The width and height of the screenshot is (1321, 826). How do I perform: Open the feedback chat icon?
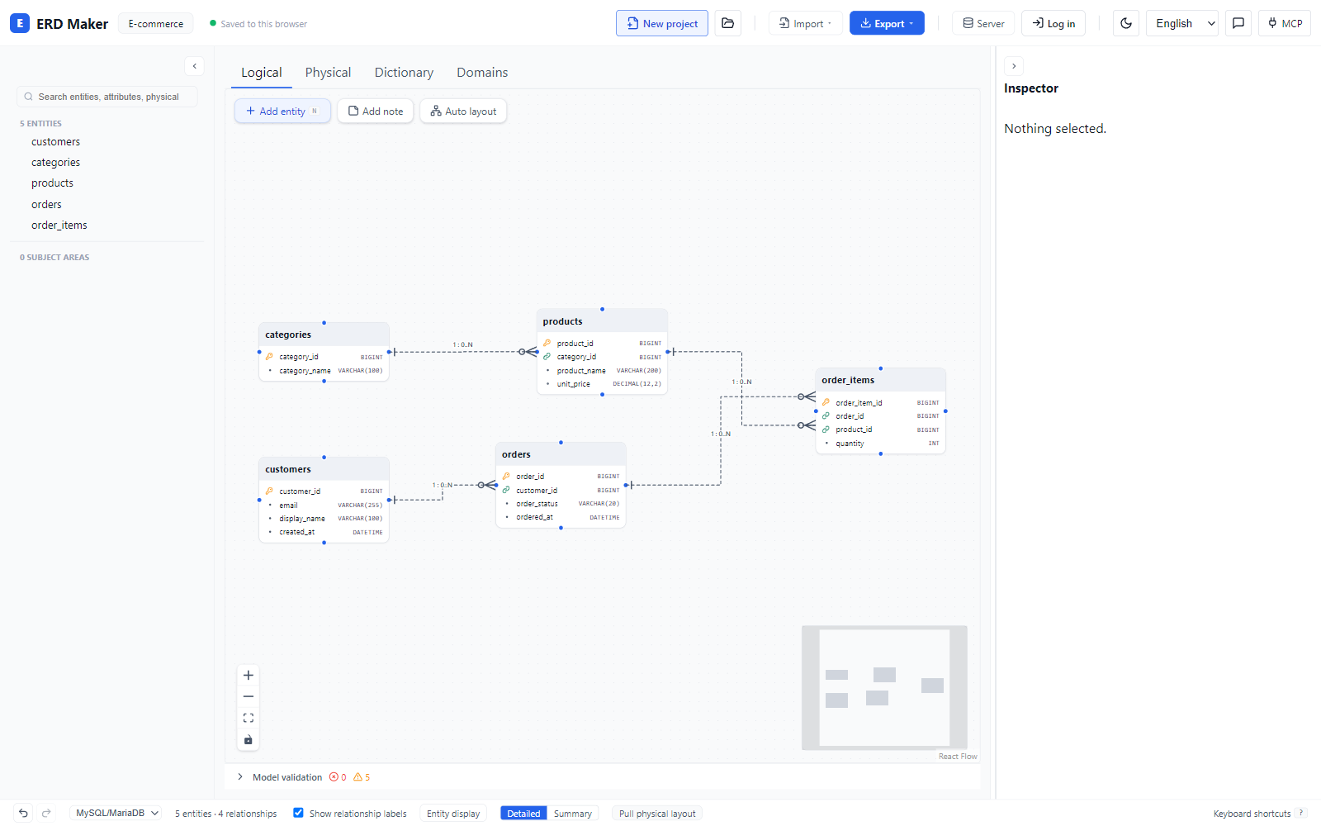1238,23
